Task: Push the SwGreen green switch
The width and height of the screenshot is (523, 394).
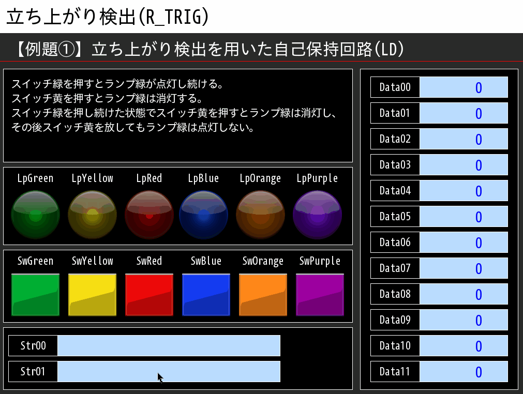Action: [x=35, y=295]
